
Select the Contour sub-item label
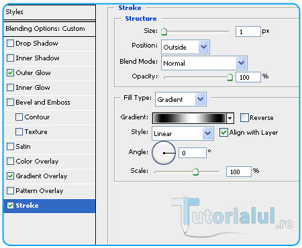[x=37, y=117]
